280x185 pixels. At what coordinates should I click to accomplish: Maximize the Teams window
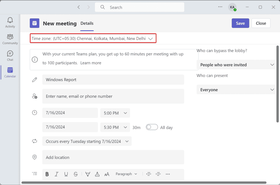coord(260,7)
